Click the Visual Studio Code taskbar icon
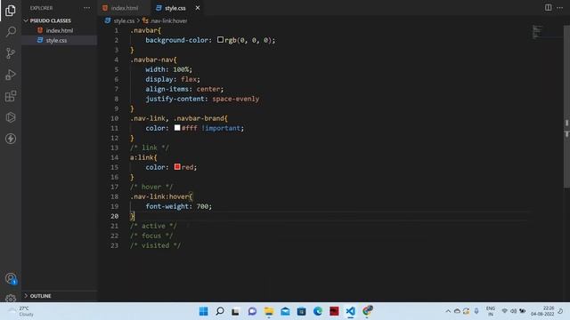 coord(350,311)
